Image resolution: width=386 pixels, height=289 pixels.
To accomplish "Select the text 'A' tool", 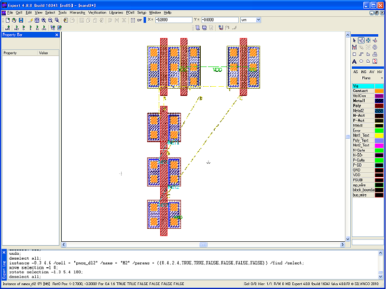I will 354,61.
